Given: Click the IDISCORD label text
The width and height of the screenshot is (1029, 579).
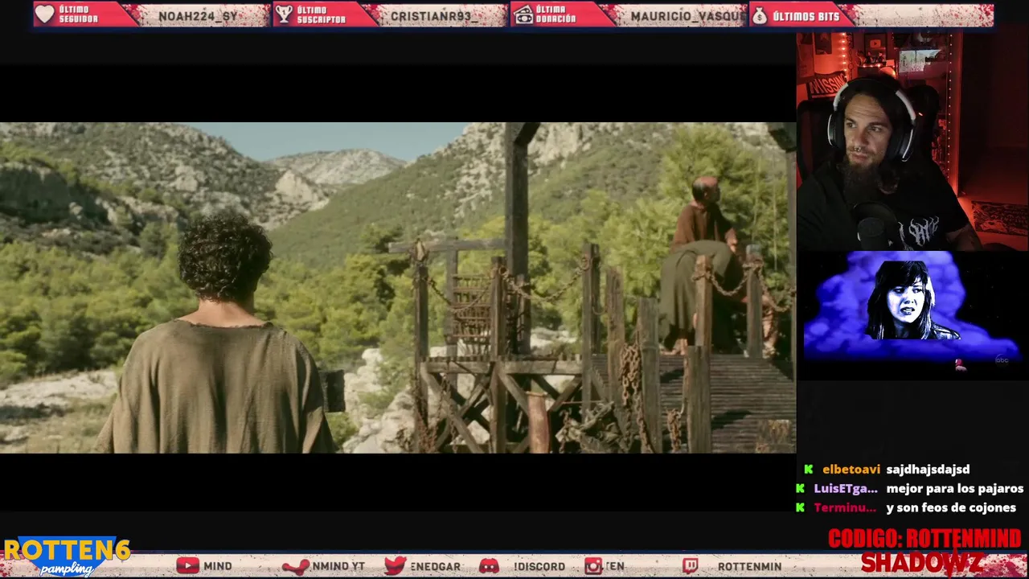Looking at the screenshot, I should point(539,566).
